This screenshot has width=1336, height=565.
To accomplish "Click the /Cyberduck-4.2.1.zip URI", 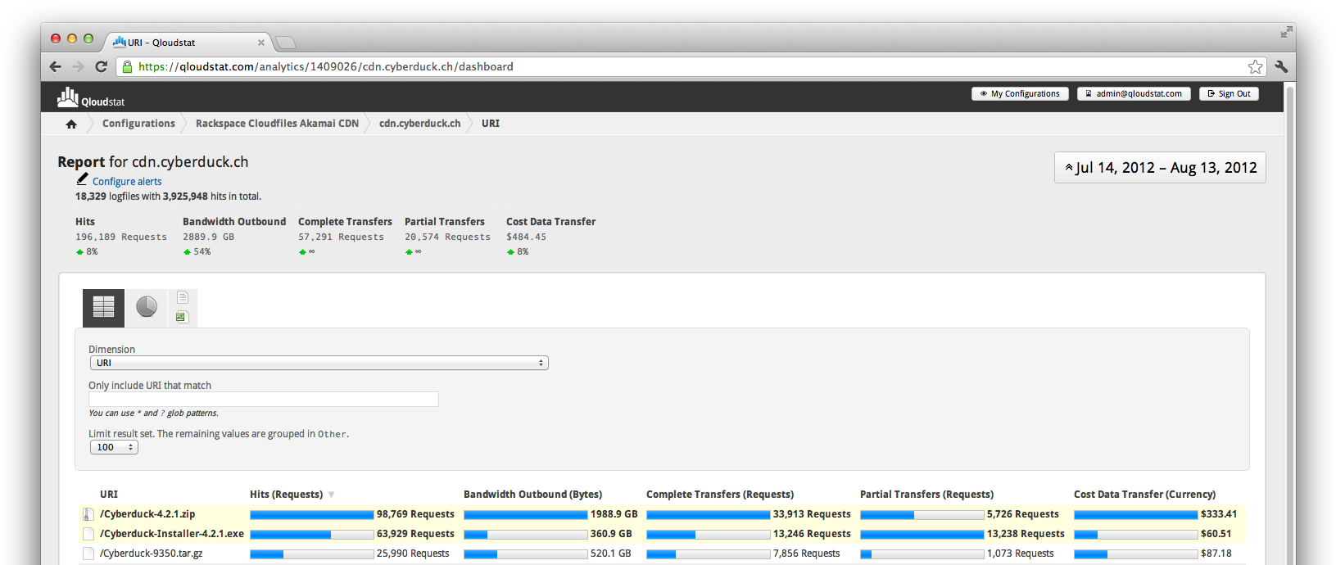I will [x=147, y=514].
